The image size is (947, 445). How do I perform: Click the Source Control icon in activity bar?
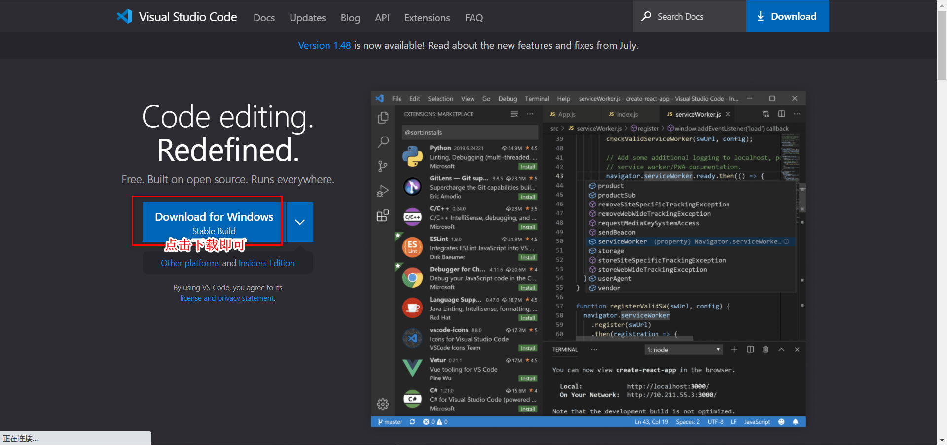(383, 167)
